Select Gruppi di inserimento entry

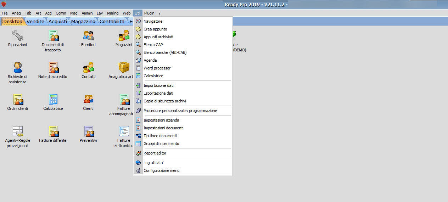coord(183,144)
